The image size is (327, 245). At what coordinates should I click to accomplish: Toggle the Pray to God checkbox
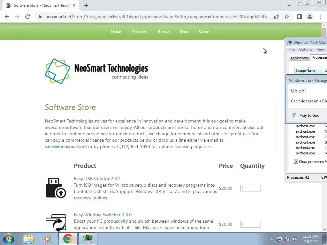click(x=294, y=115)
